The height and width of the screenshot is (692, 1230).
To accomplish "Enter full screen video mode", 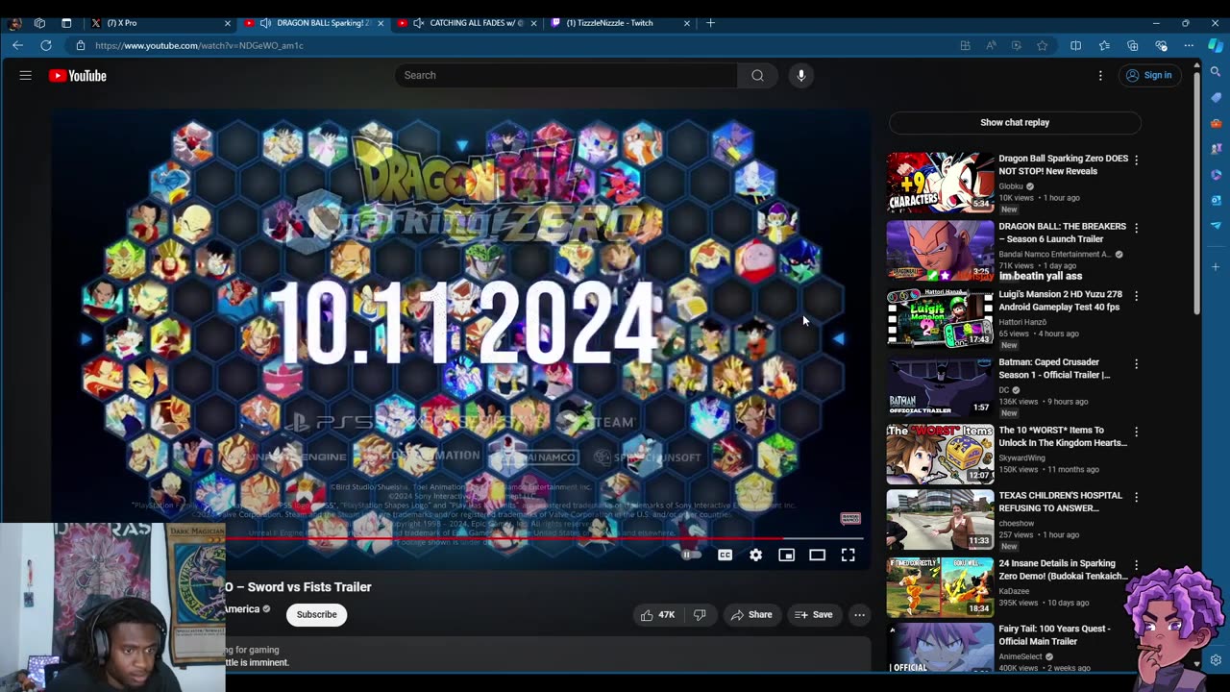I will (x=849, y=555).
